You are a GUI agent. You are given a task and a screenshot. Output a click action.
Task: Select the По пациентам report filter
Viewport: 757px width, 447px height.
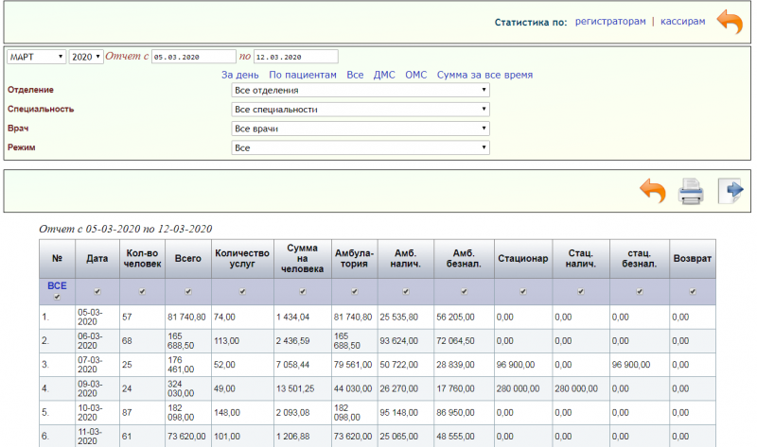point(303,74)
